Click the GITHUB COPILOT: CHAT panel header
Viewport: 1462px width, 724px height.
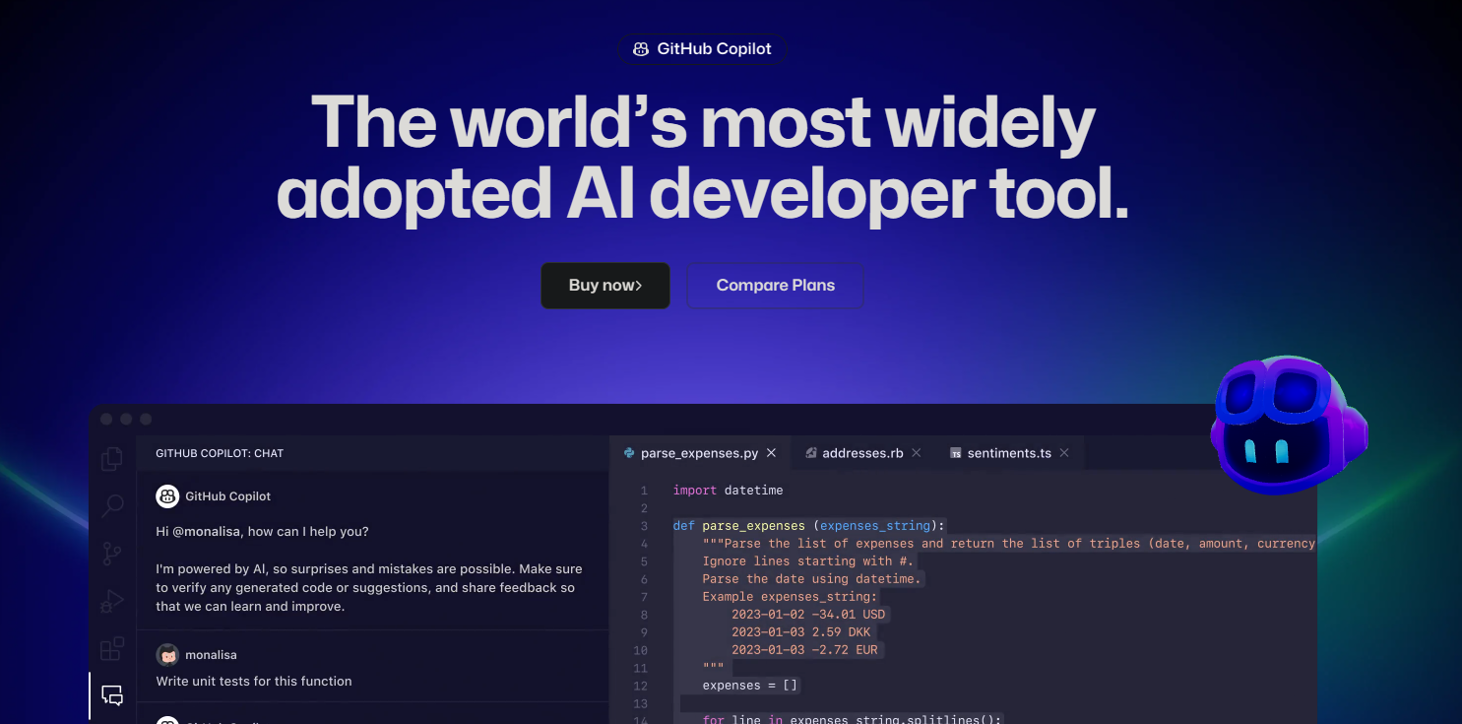(x=220, y=454)
